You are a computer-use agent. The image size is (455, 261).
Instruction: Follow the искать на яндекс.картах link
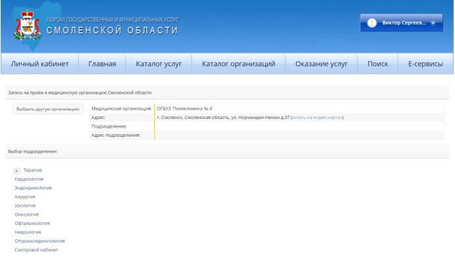pos(317,118)
